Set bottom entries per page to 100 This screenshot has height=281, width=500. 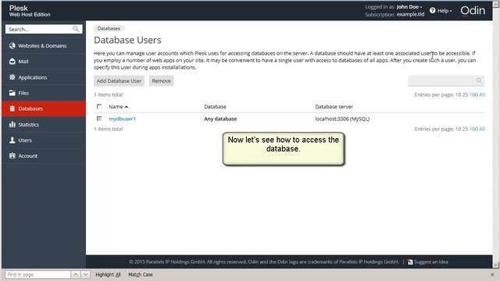click(473, 129)
